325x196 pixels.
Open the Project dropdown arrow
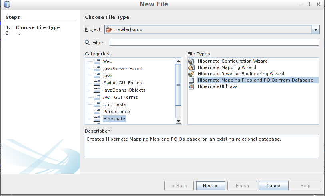316,29
